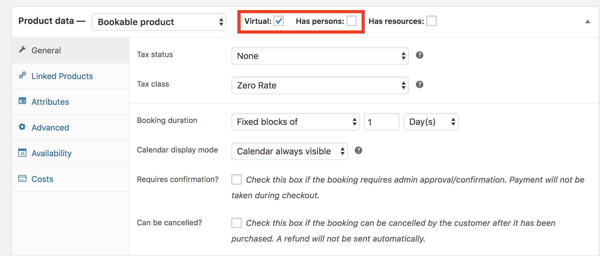Click the Attributes list icon
The height and width of the screenshot is (256, 600).
pyautogui.click(x=22, y=101)
